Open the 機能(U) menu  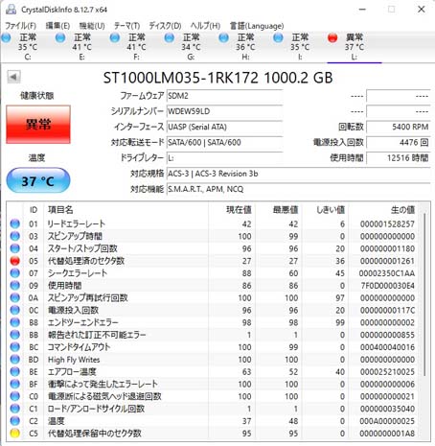click(x=92, y=26)
